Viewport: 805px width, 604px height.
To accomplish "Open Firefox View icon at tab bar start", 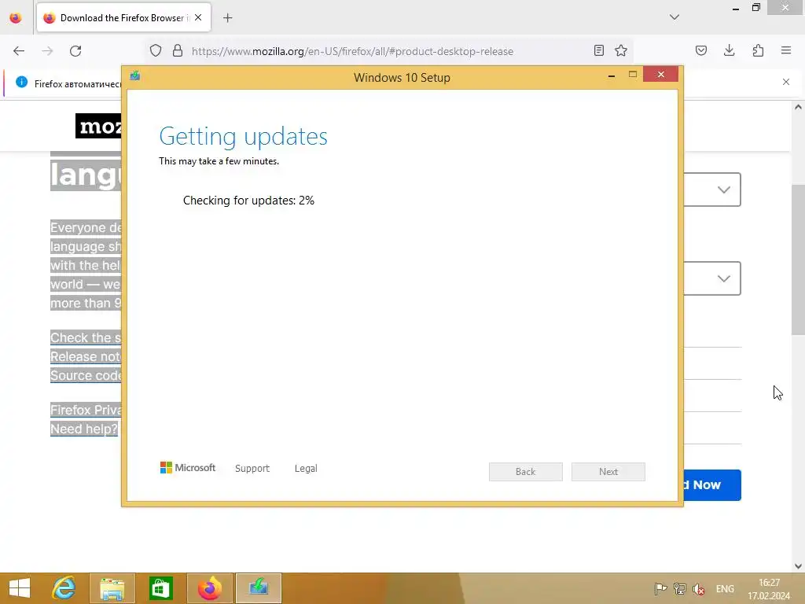I will click(16, 18).
